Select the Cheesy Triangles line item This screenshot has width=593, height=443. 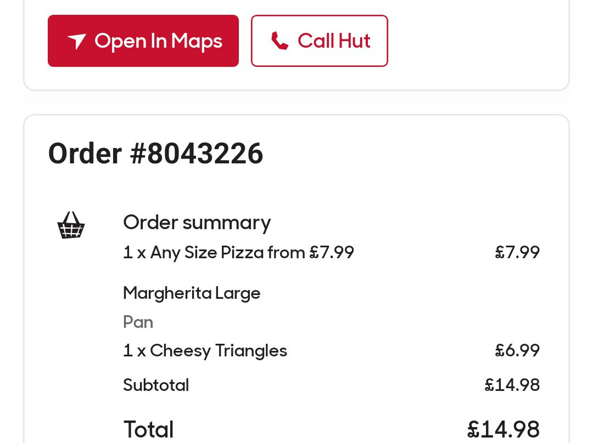(x=205, y=351)
